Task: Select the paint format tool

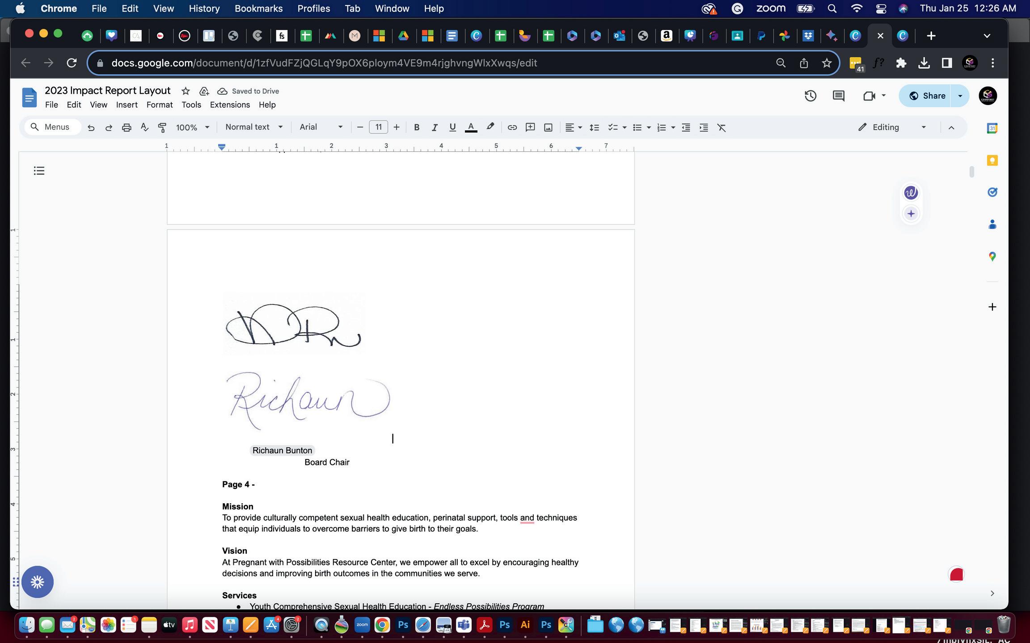Action: click(162, 127)
